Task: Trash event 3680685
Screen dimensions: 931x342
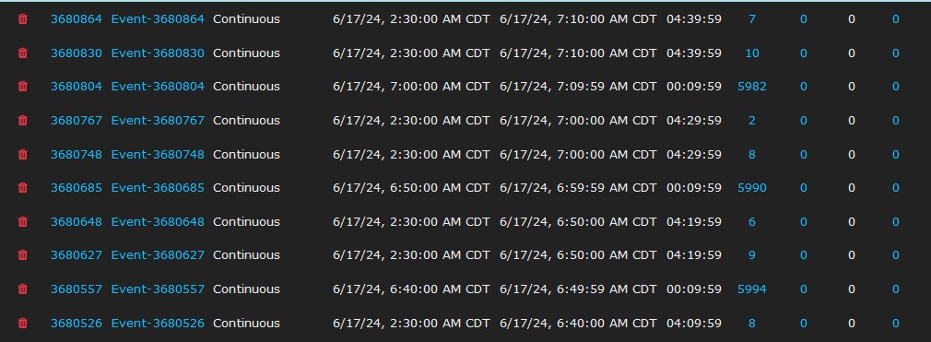Action: (x=22, y=188)
